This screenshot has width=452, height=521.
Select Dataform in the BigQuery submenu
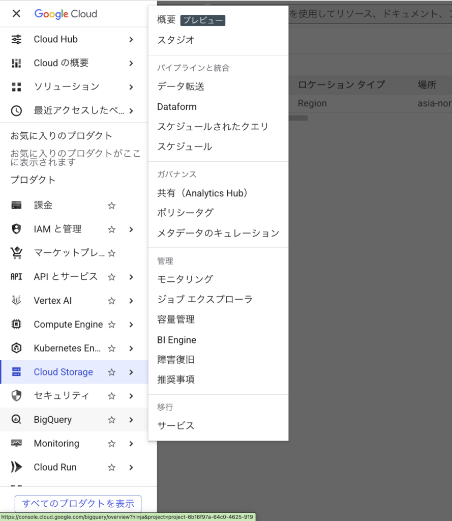[x=177, y=107]
